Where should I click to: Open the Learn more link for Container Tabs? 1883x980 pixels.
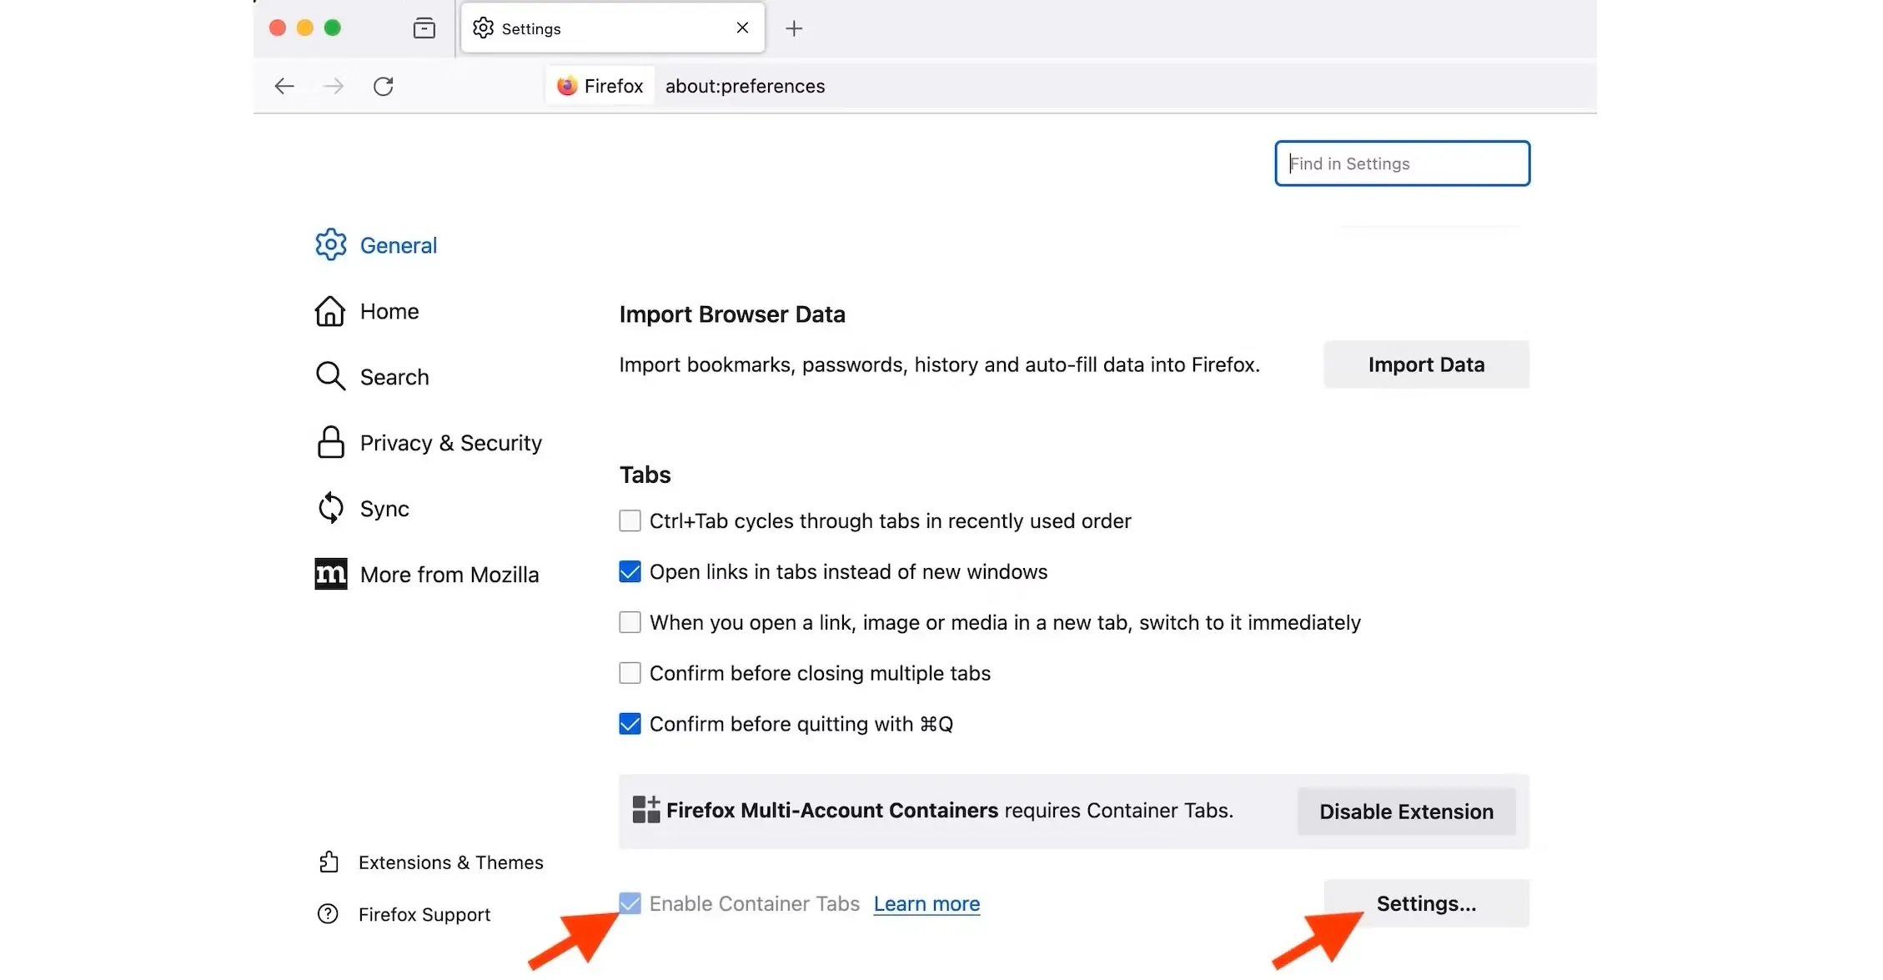tap(926, 904)
